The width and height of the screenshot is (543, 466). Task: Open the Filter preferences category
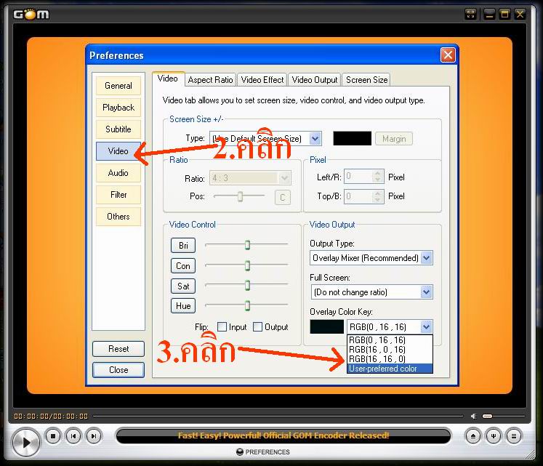[x=118, y=195]
